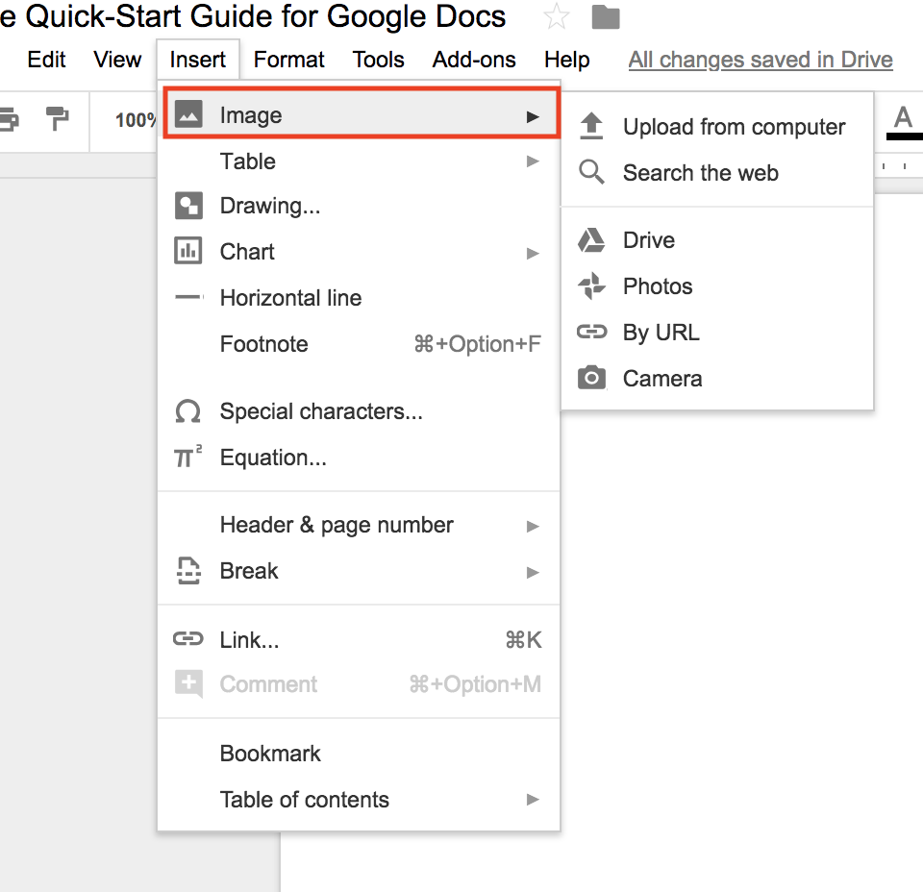Expand the Table of contents submenu
This screenshot has width=923, height=892.
533,799
